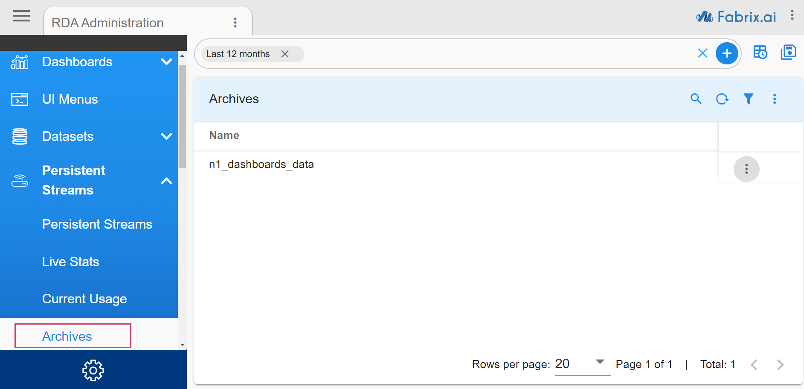Open the UI Menus page

[x=70, y=99]
